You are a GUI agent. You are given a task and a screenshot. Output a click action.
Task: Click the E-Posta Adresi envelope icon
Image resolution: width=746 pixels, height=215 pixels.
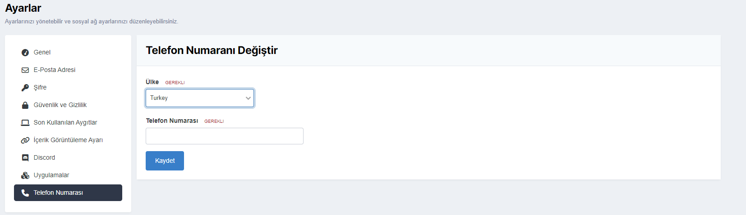pyautogui.click(x=25, y=70)
